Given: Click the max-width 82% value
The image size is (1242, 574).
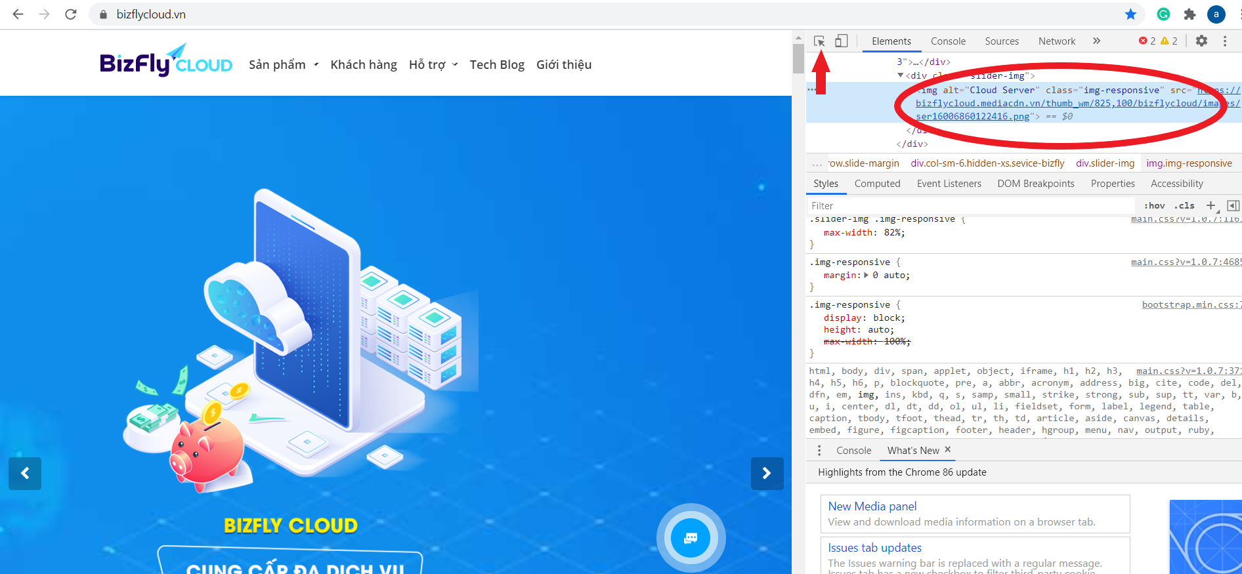Looking at the screenshot, I should click(891, 232).
